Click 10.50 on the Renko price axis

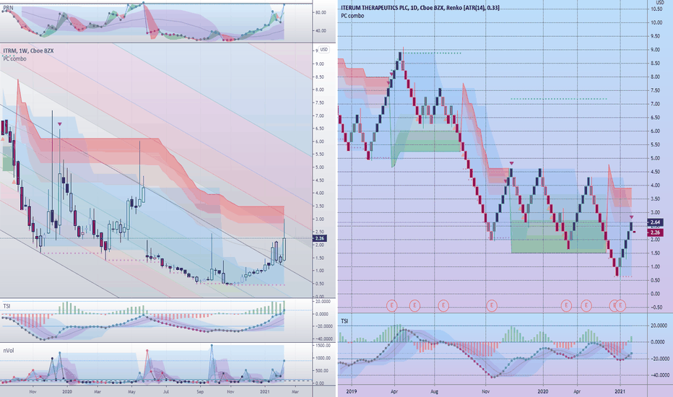click(656, 9)
